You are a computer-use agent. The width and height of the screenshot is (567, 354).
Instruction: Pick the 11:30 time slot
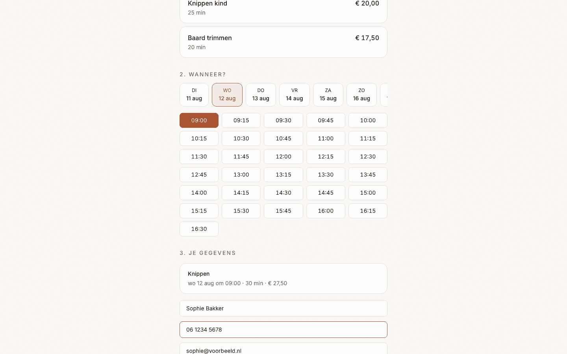199,157
